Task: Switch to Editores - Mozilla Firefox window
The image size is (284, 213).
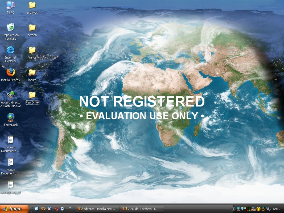Action: (x=97, y=209)
